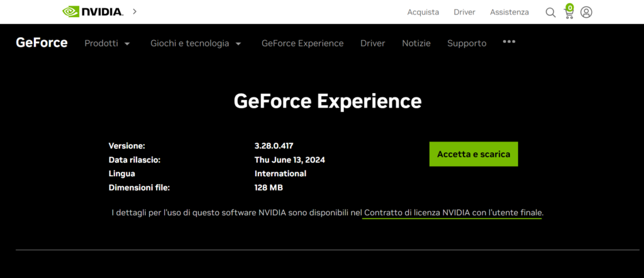Open the search magnifier icon
The image size is (644, 278).
pyautogui.click(x=550, y=13)
